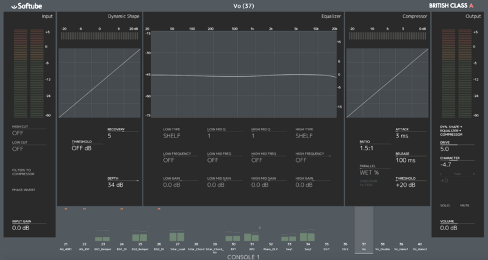Adjust the Pan control
The image size is (488, 260).
457,178
